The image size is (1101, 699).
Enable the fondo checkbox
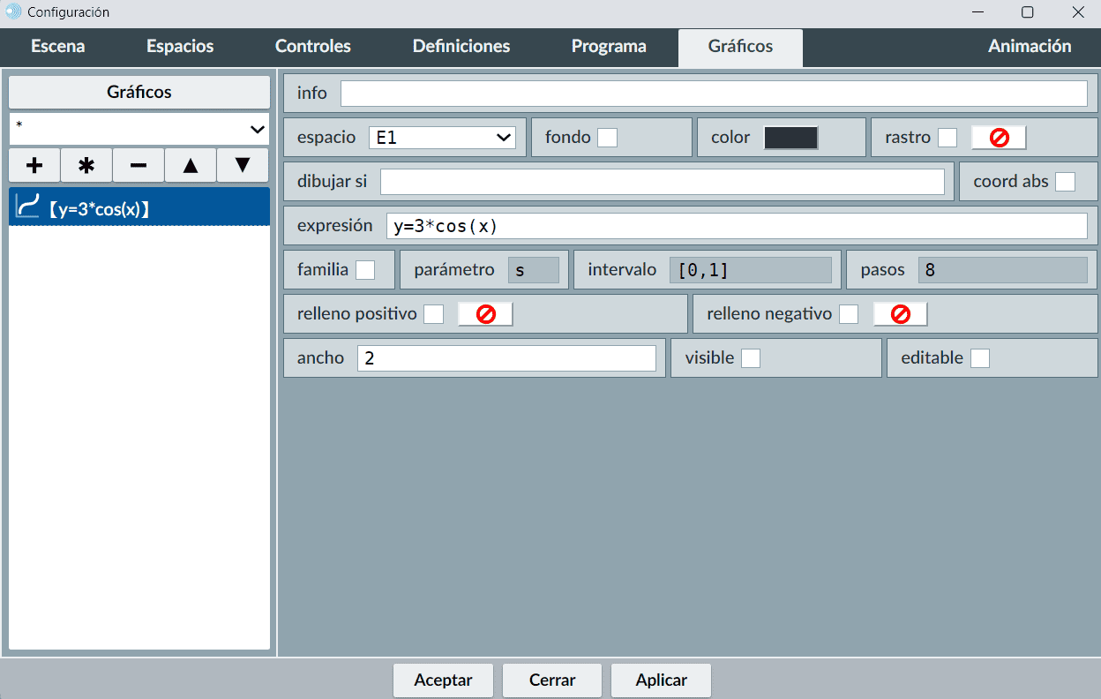[x=607, y=138]
